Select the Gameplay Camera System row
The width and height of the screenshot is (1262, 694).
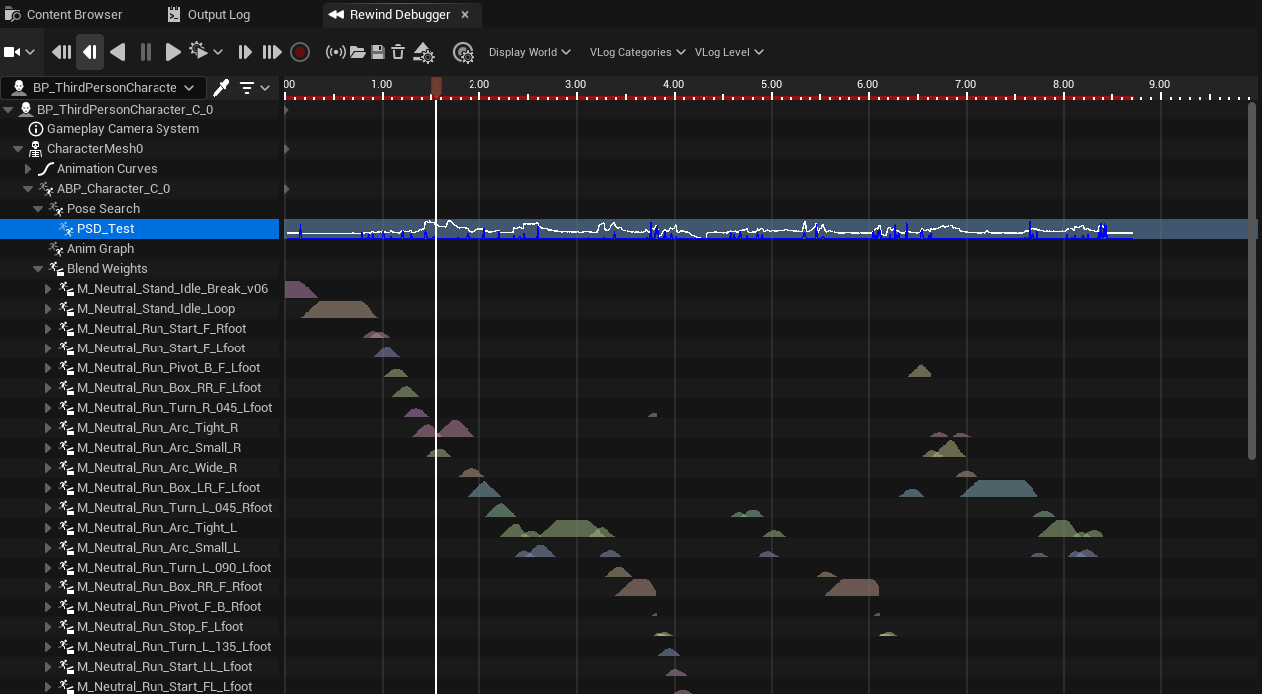[140, 129]
